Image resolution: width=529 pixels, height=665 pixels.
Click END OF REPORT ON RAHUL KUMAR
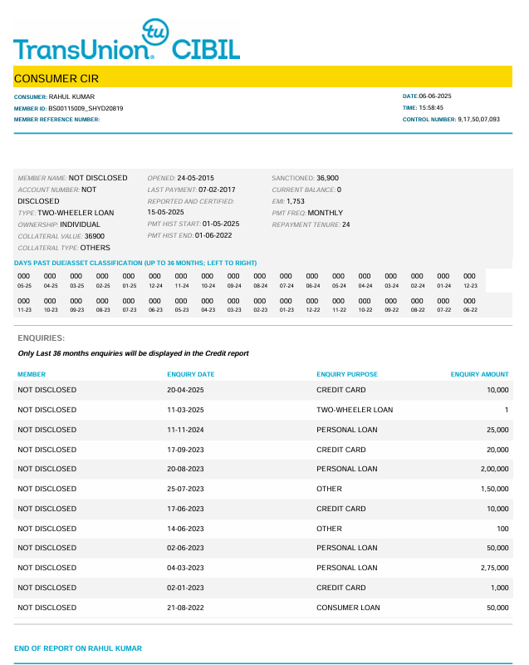tap(78, 648)
